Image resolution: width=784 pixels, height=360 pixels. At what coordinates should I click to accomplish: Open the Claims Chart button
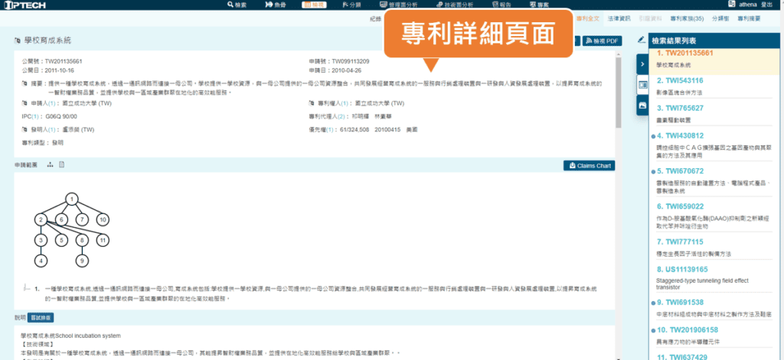[x=589, y=165]
